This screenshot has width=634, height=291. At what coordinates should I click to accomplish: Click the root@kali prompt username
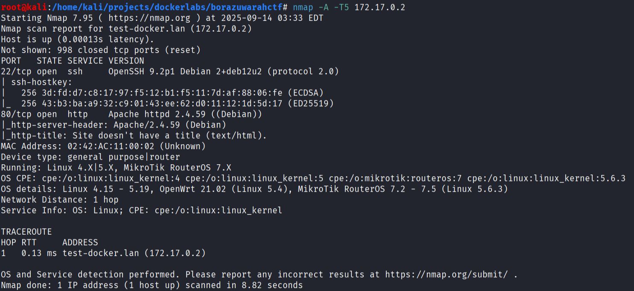click(25, 7)
